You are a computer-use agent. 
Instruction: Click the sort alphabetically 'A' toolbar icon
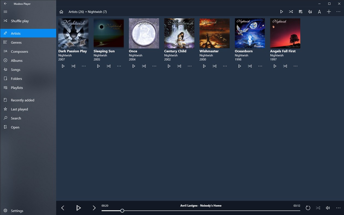319,11
